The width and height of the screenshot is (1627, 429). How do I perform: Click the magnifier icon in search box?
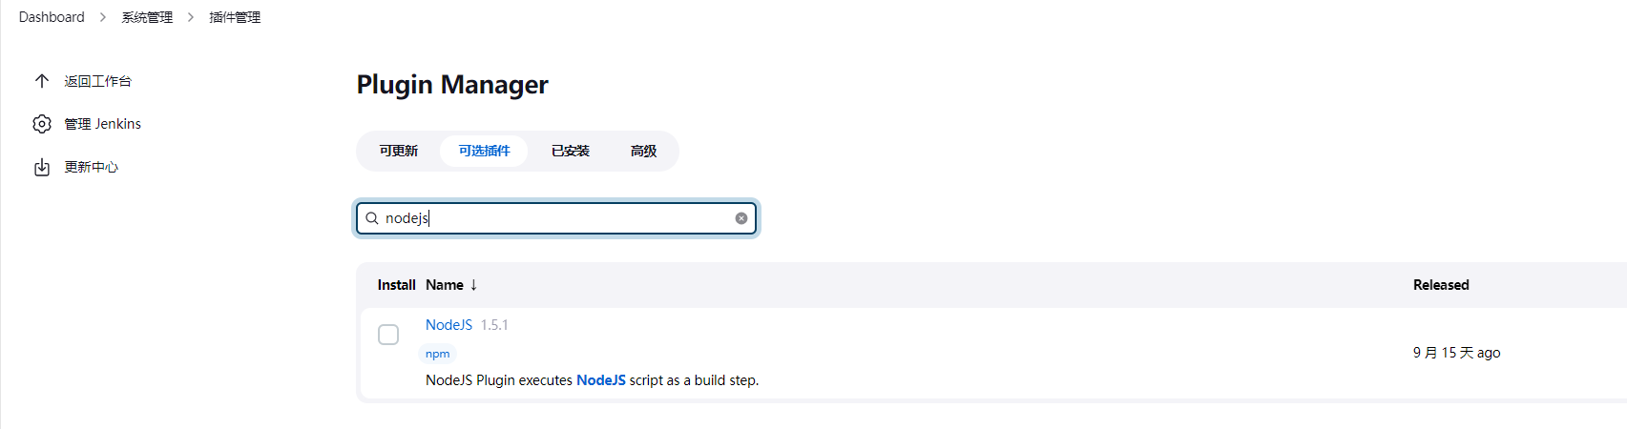click(372, 218)
